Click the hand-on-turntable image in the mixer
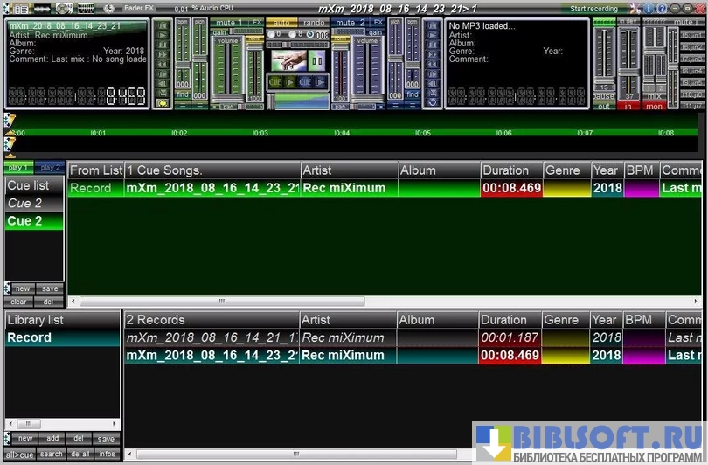708x465 pixels. (288, 61)
